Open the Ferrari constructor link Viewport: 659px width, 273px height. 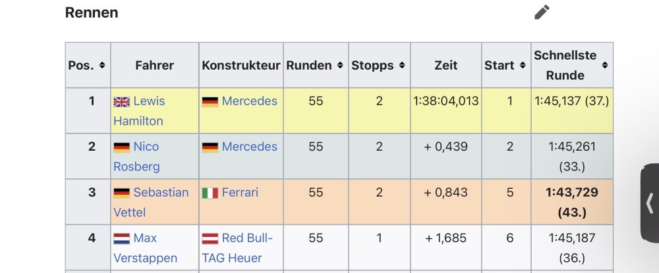pyautogui.click(x=240, y=193)
